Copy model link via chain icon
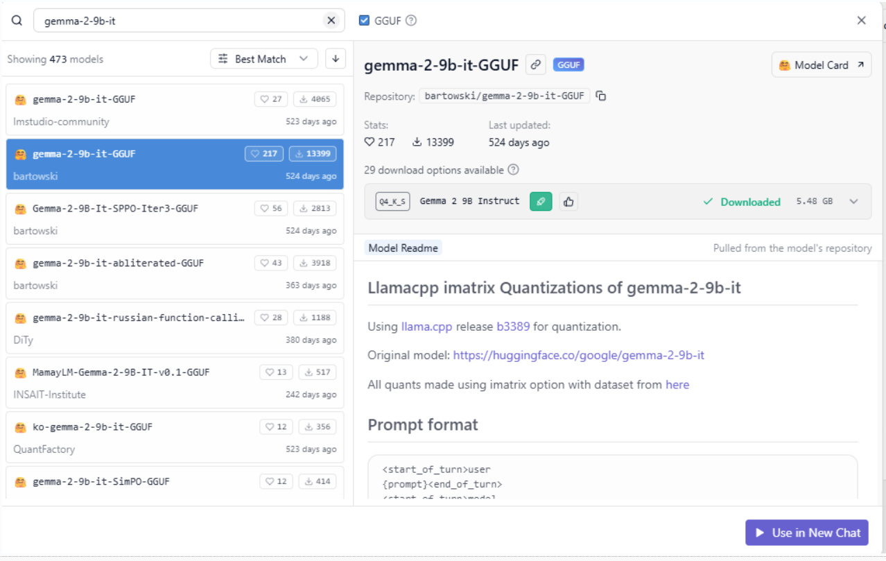 pos(535,64)
